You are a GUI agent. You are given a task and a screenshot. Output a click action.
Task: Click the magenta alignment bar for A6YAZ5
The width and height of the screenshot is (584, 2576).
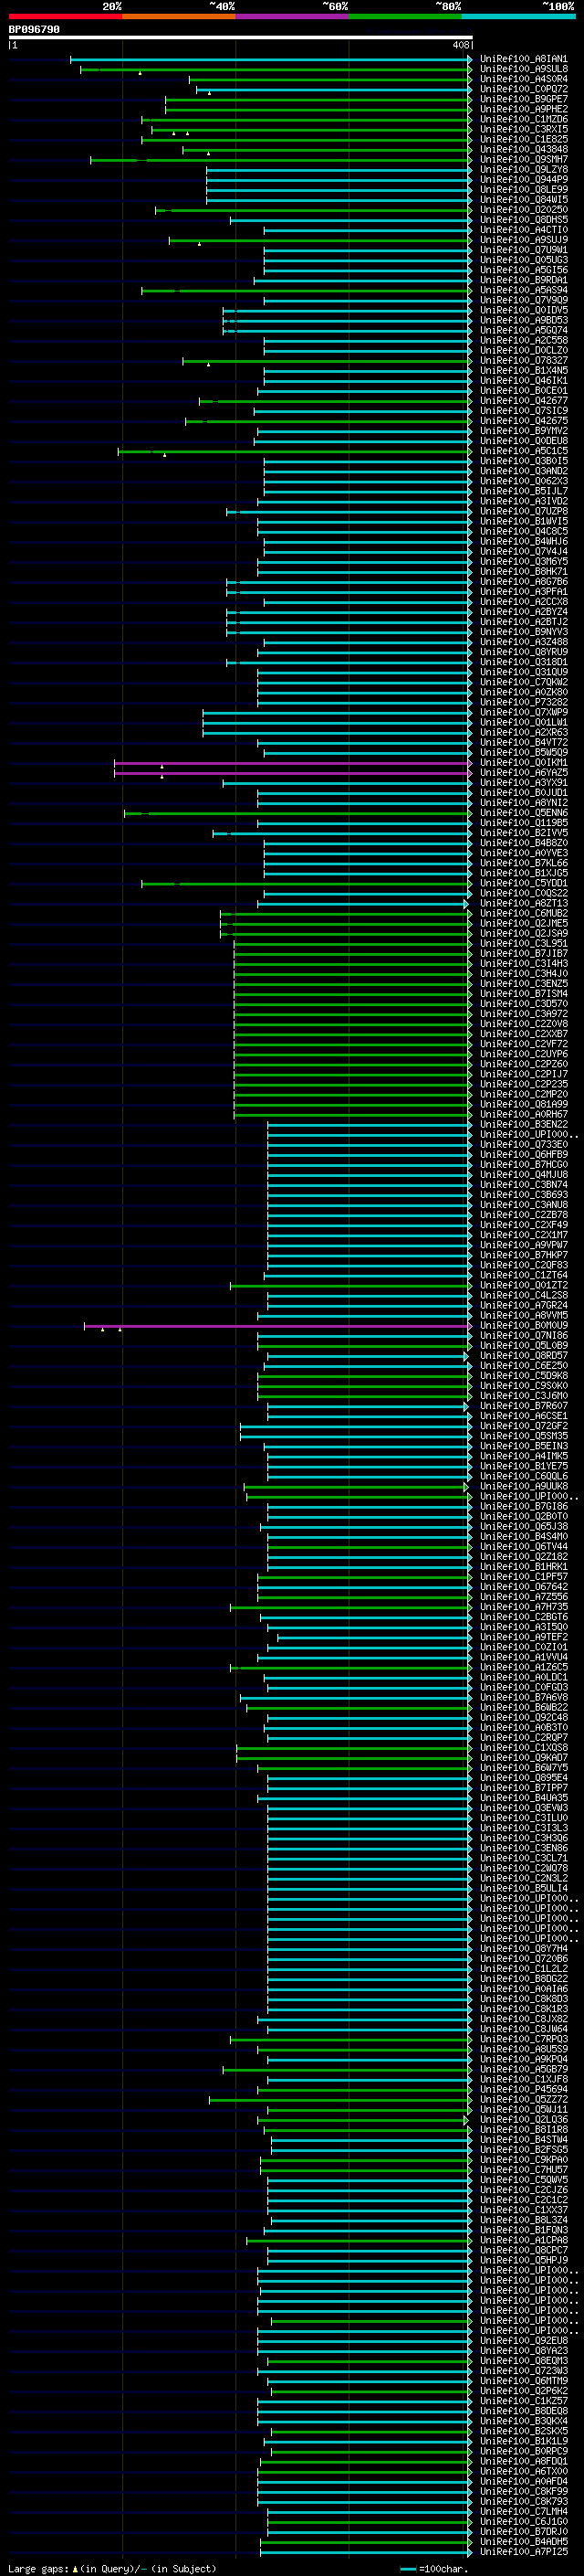tap(293, 773)
